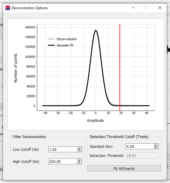170x183 pixels.
Task: Click the Deconvolution legend entry
Action: tap(62, 39)
